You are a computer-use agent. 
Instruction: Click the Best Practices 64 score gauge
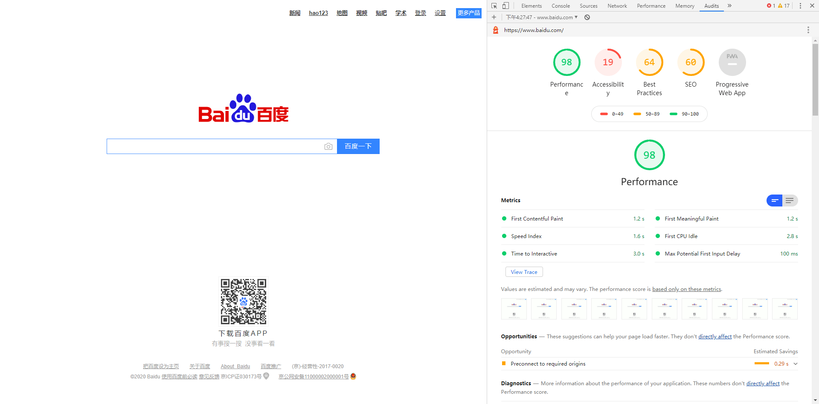(649, 62)
